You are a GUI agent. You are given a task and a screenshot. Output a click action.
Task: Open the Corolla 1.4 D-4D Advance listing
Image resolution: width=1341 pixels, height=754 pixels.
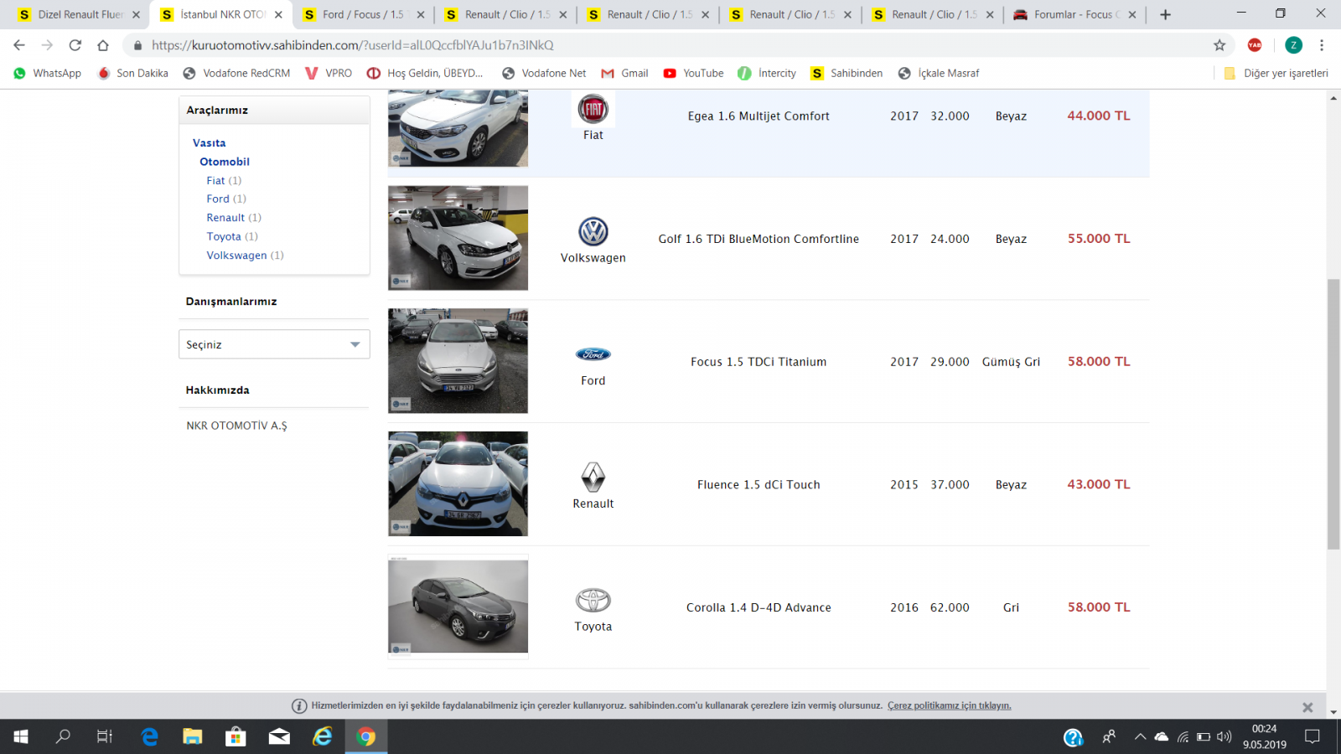(x=759, y=607)
